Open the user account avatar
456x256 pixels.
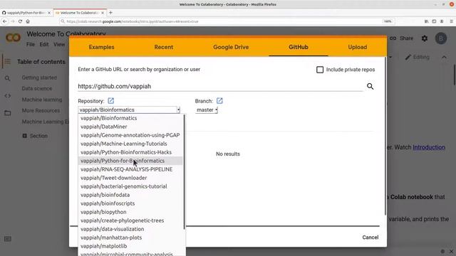point(441,38)
